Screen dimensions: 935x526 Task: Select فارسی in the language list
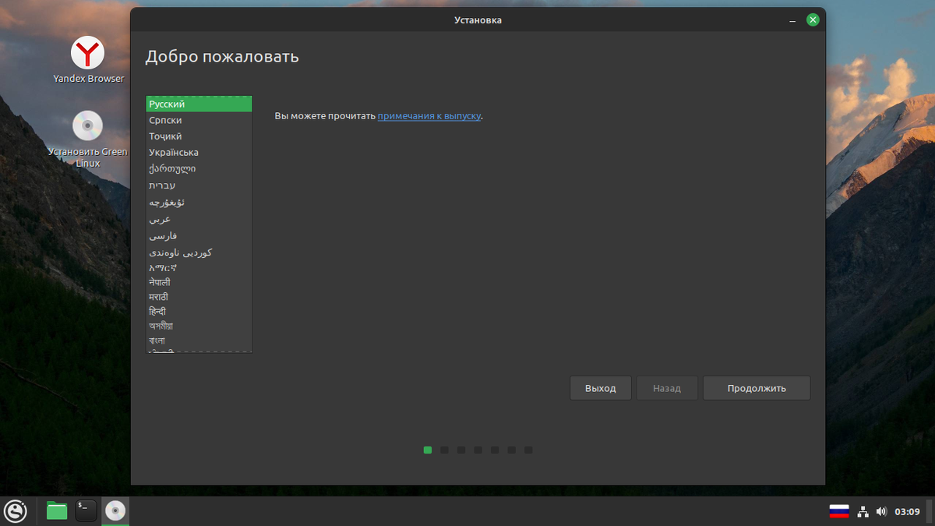[199, 236]
